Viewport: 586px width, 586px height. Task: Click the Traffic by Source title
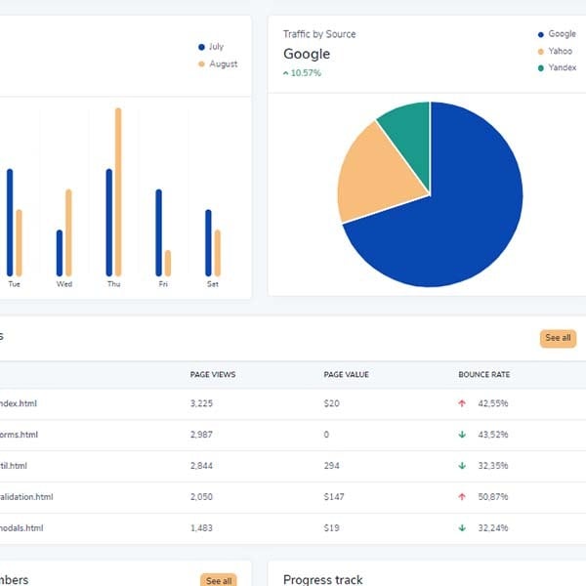[319, 34]
